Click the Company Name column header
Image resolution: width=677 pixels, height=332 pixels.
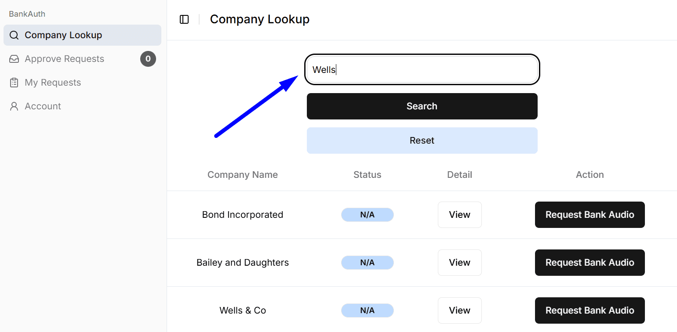243,175
